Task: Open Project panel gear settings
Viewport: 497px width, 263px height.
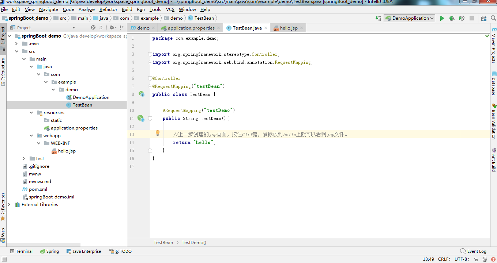Action: (113, 27)
